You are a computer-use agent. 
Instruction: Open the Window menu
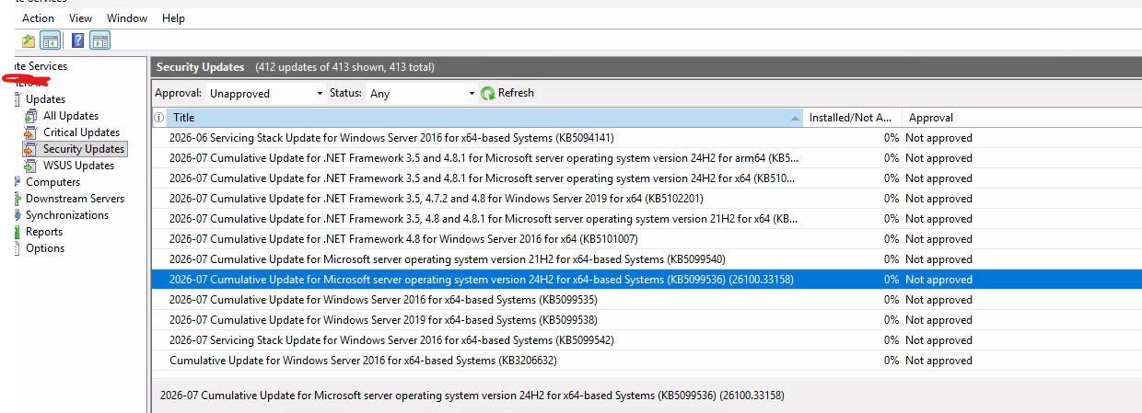pos(127,17)
